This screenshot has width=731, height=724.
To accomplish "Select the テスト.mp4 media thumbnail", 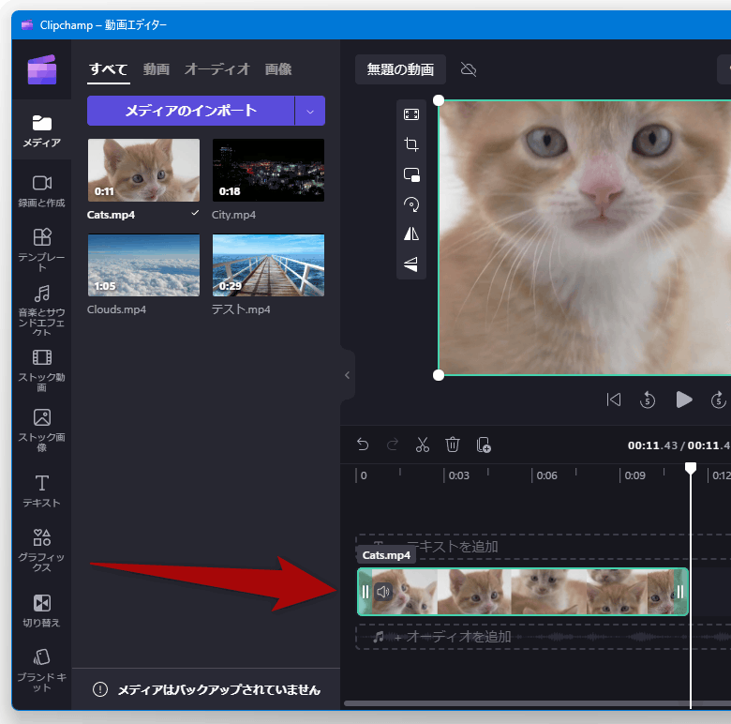I will click(x=269, y=265).
